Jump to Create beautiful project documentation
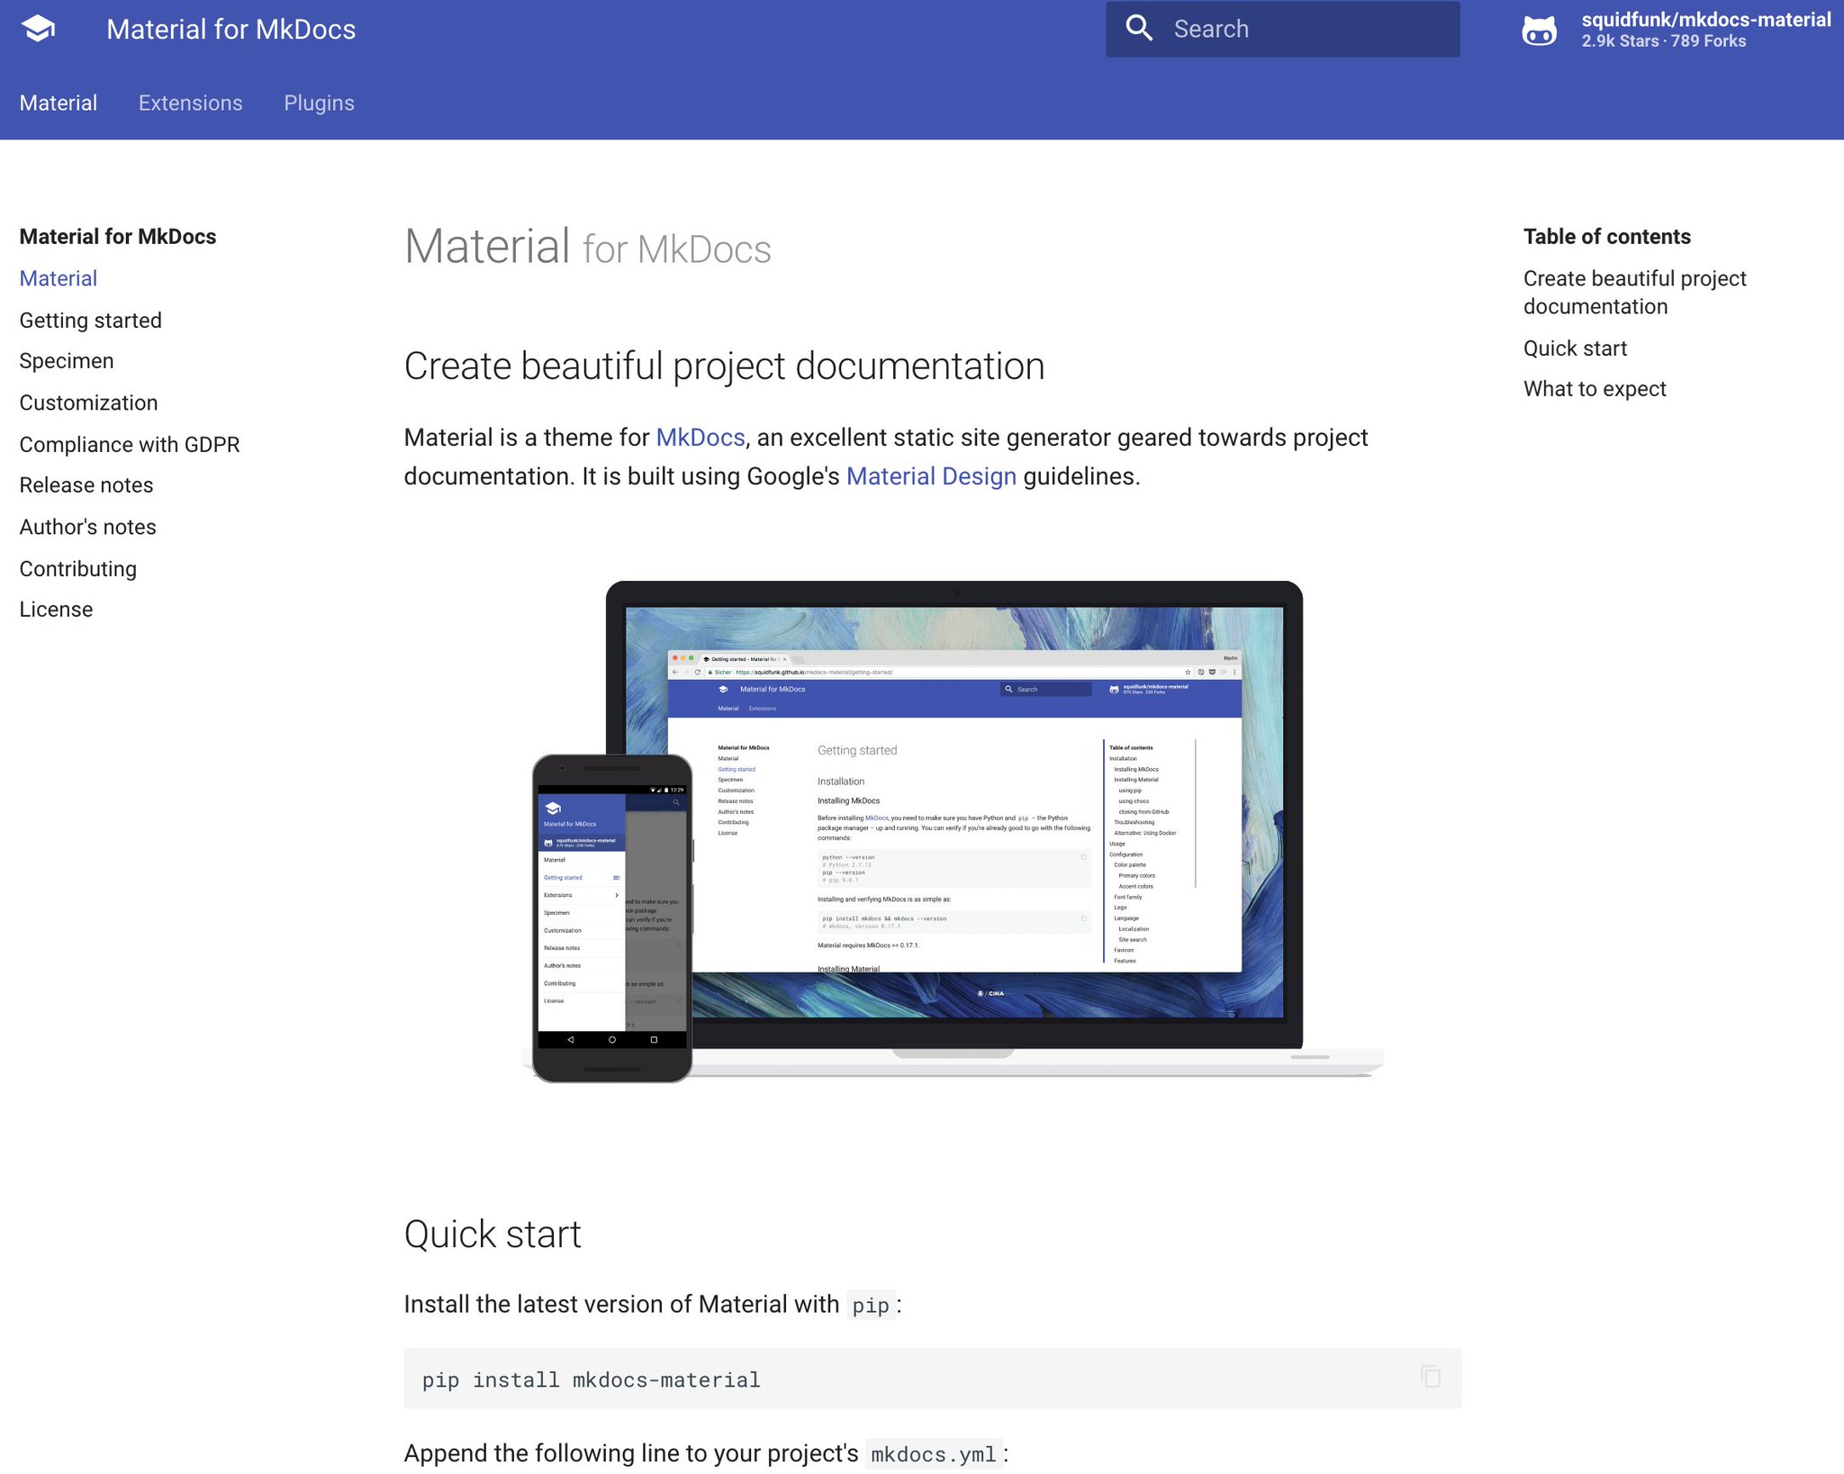1844x1474 pixels. coord(1634,293)
